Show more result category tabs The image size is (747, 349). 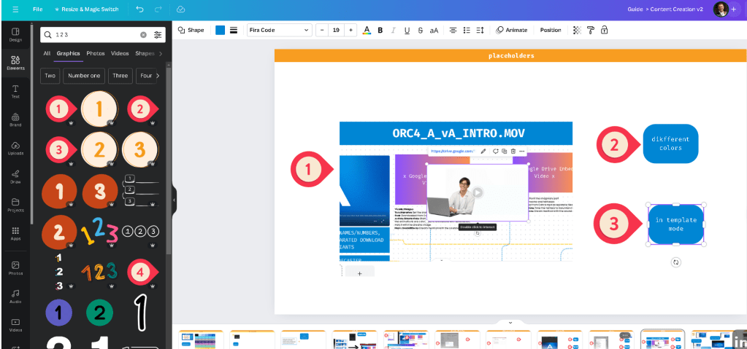tap(161, 54)
